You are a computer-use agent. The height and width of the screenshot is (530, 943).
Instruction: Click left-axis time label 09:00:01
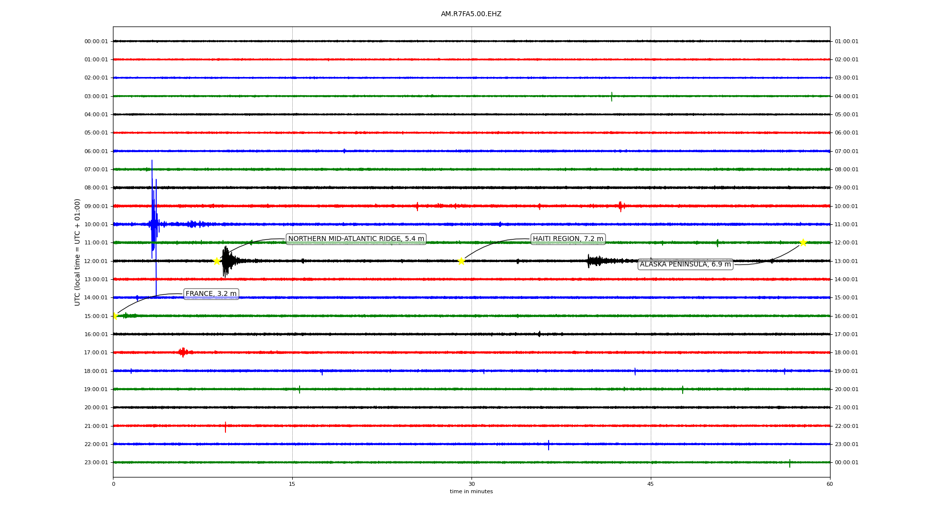coord(96,207)
